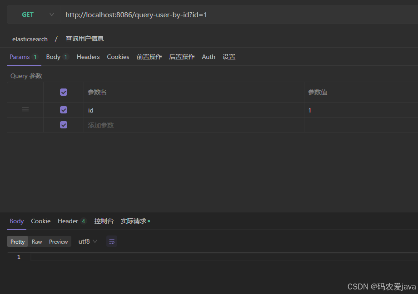
Task: Open the GET request method dropdown
Action: (33, 15)
